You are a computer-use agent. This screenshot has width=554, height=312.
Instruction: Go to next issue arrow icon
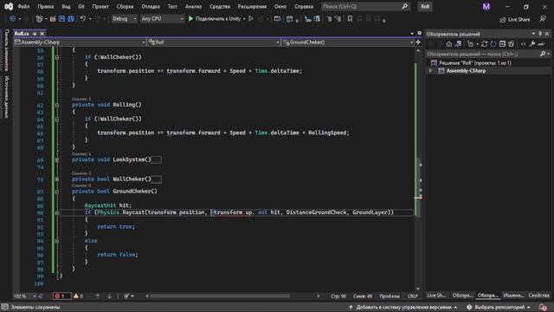click(x=109, y=296)
